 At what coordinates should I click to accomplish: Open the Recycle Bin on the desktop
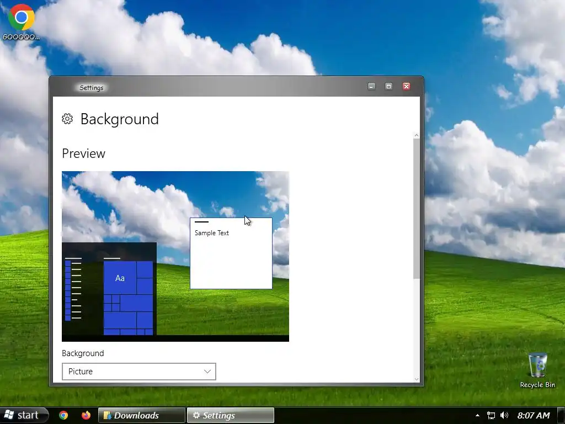[x=537, y=370]
